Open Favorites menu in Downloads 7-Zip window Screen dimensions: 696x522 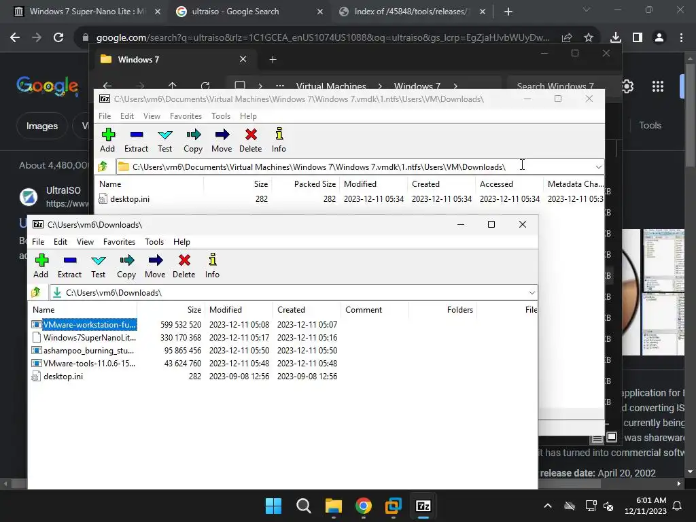click(x=119, y=242)
